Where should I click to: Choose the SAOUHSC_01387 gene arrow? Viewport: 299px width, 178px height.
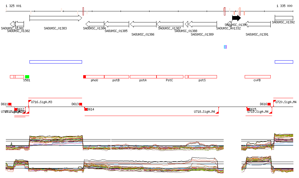170,24
